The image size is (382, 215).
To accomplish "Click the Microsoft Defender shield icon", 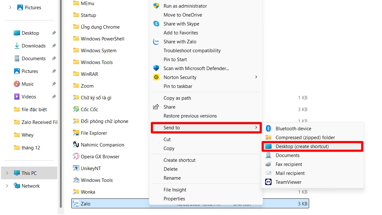I will click(156, 68).
